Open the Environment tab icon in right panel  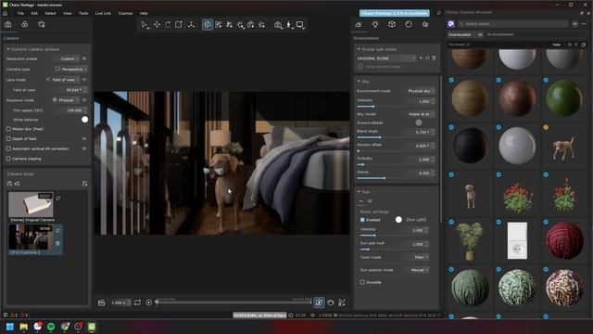point(359,25)
